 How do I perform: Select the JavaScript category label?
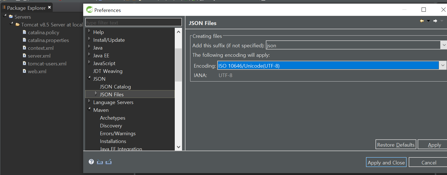pos(104,63)
